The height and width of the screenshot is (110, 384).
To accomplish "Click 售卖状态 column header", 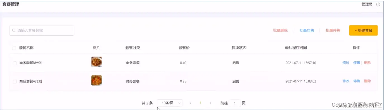I will point(239,48).
